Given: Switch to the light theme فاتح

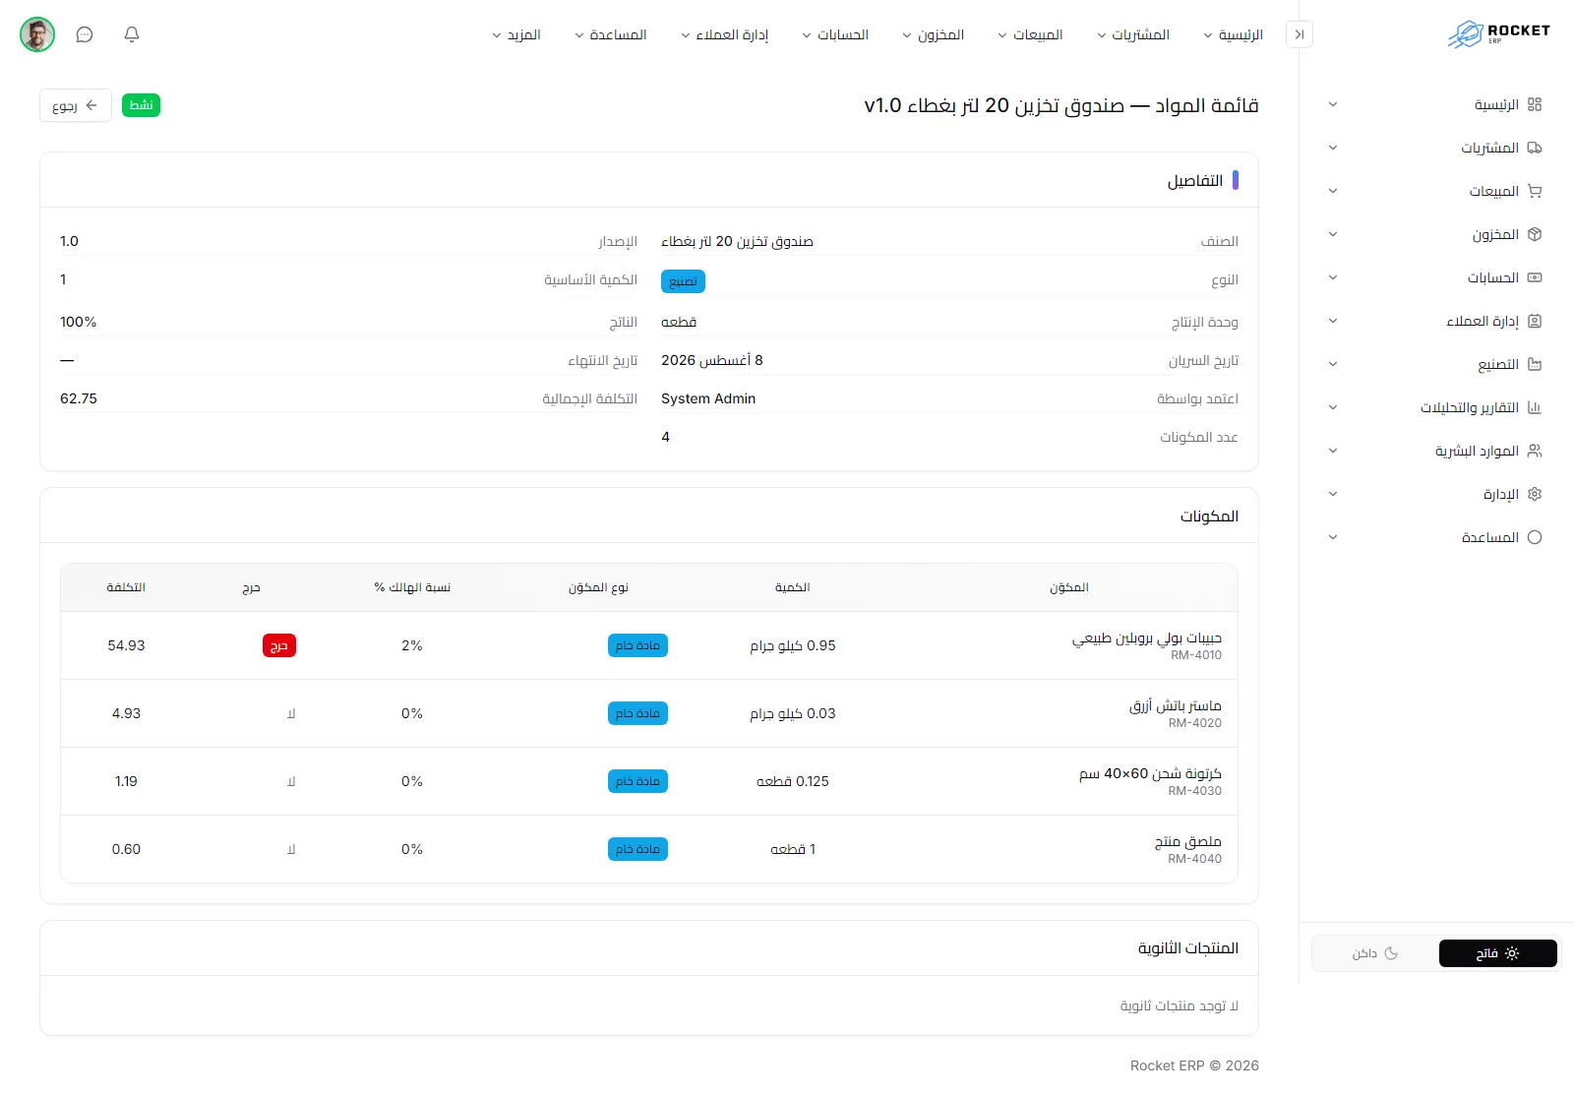Looking at the screenshot, I should 1497,953.
